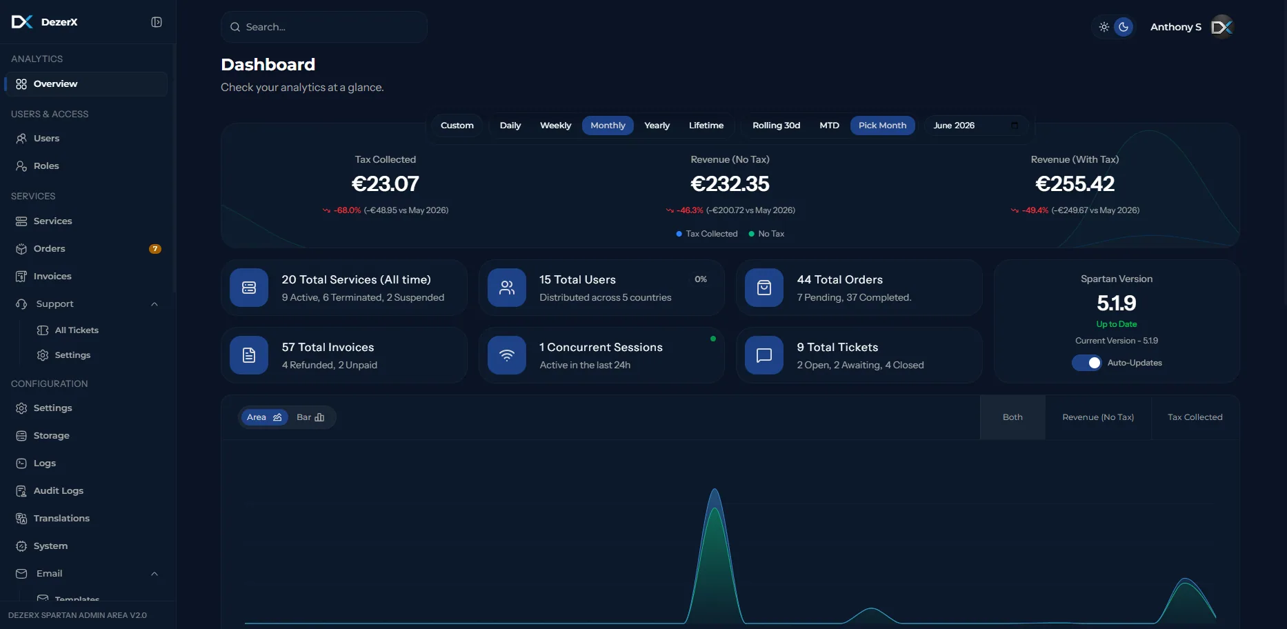
Task: Click the Orders box icon in sidebar
Action: (21, 249)
